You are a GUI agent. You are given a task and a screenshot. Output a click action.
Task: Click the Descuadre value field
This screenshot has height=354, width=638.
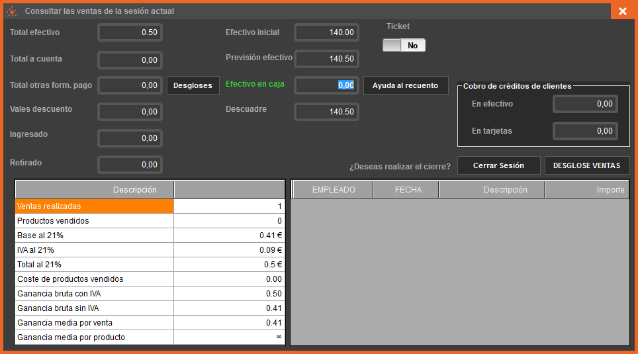[x=326, y=112]
